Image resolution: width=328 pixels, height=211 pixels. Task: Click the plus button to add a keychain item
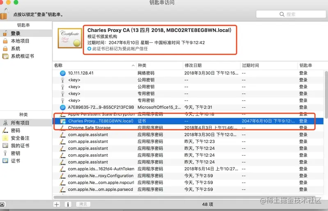click(x=57, y=204)
